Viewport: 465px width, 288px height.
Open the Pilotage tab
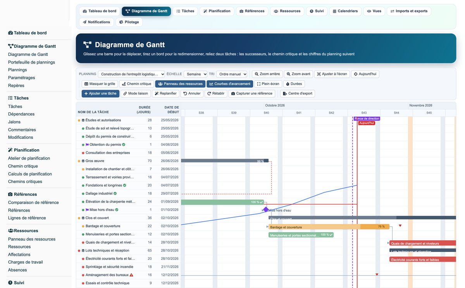(x=129, y=22)
